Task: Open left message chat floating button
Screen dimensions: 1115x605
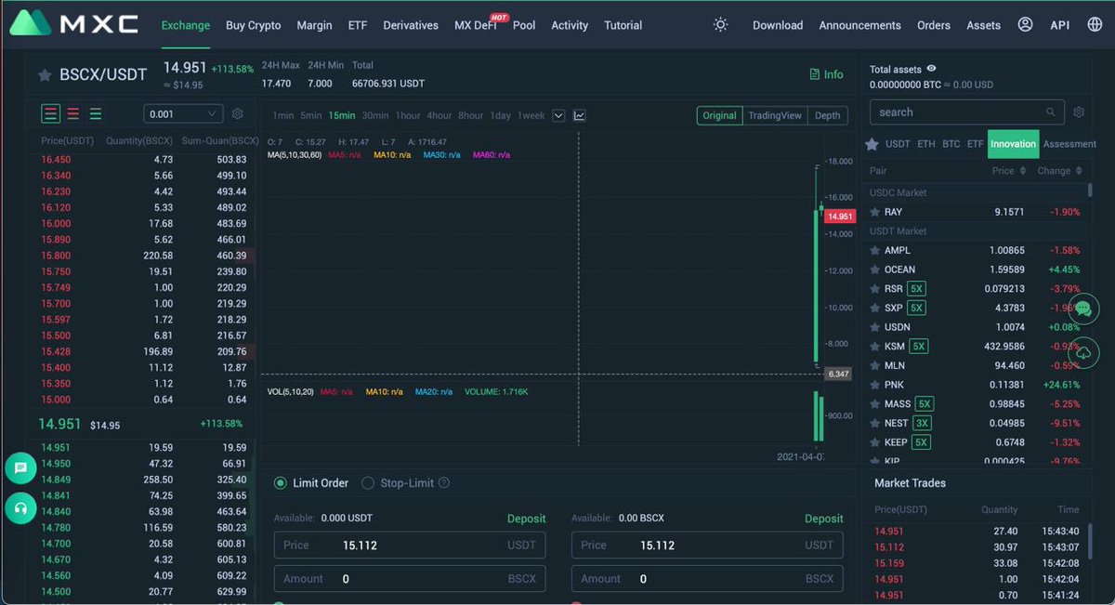Action: coord(20,468)
